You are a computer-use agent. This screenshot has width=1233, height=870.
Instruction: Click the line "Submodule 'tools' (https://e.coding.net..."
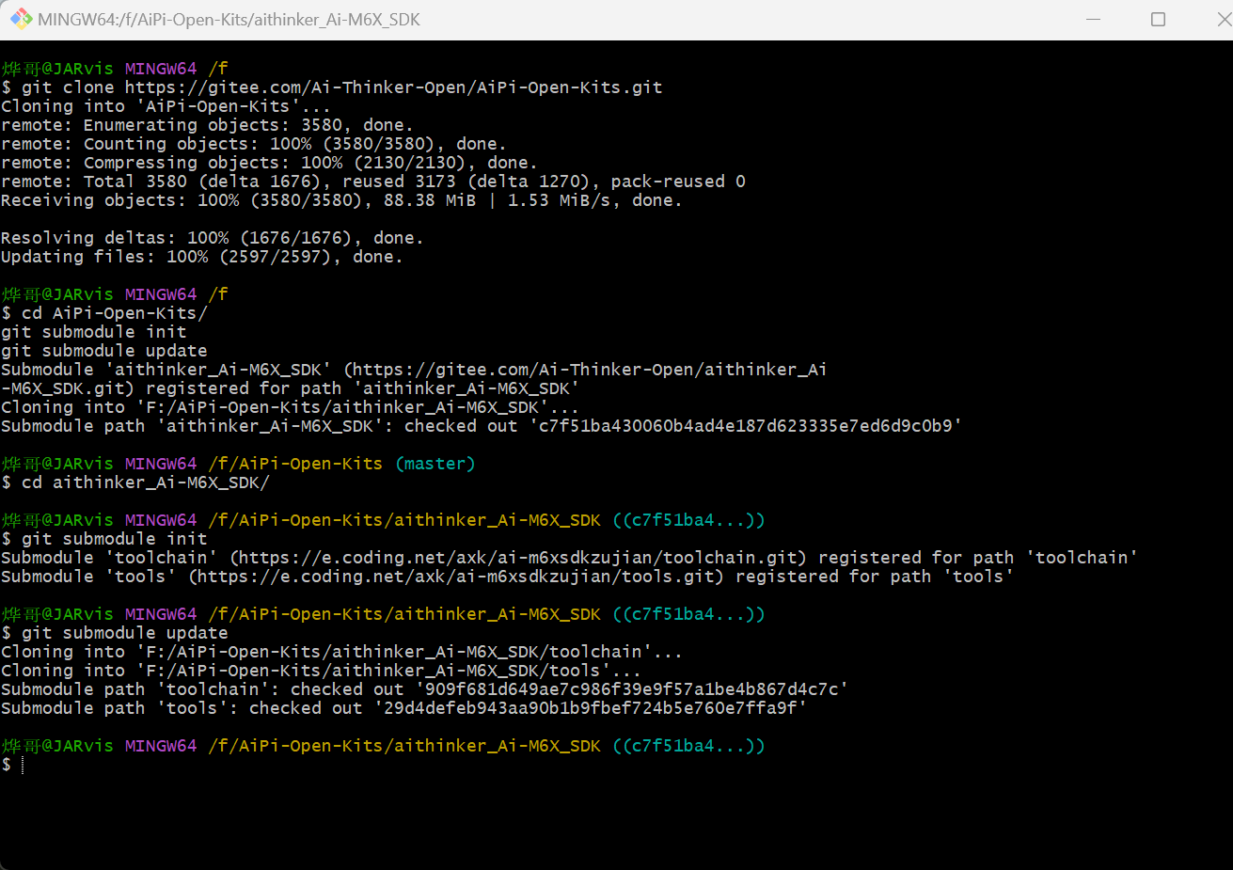(508, 577)
